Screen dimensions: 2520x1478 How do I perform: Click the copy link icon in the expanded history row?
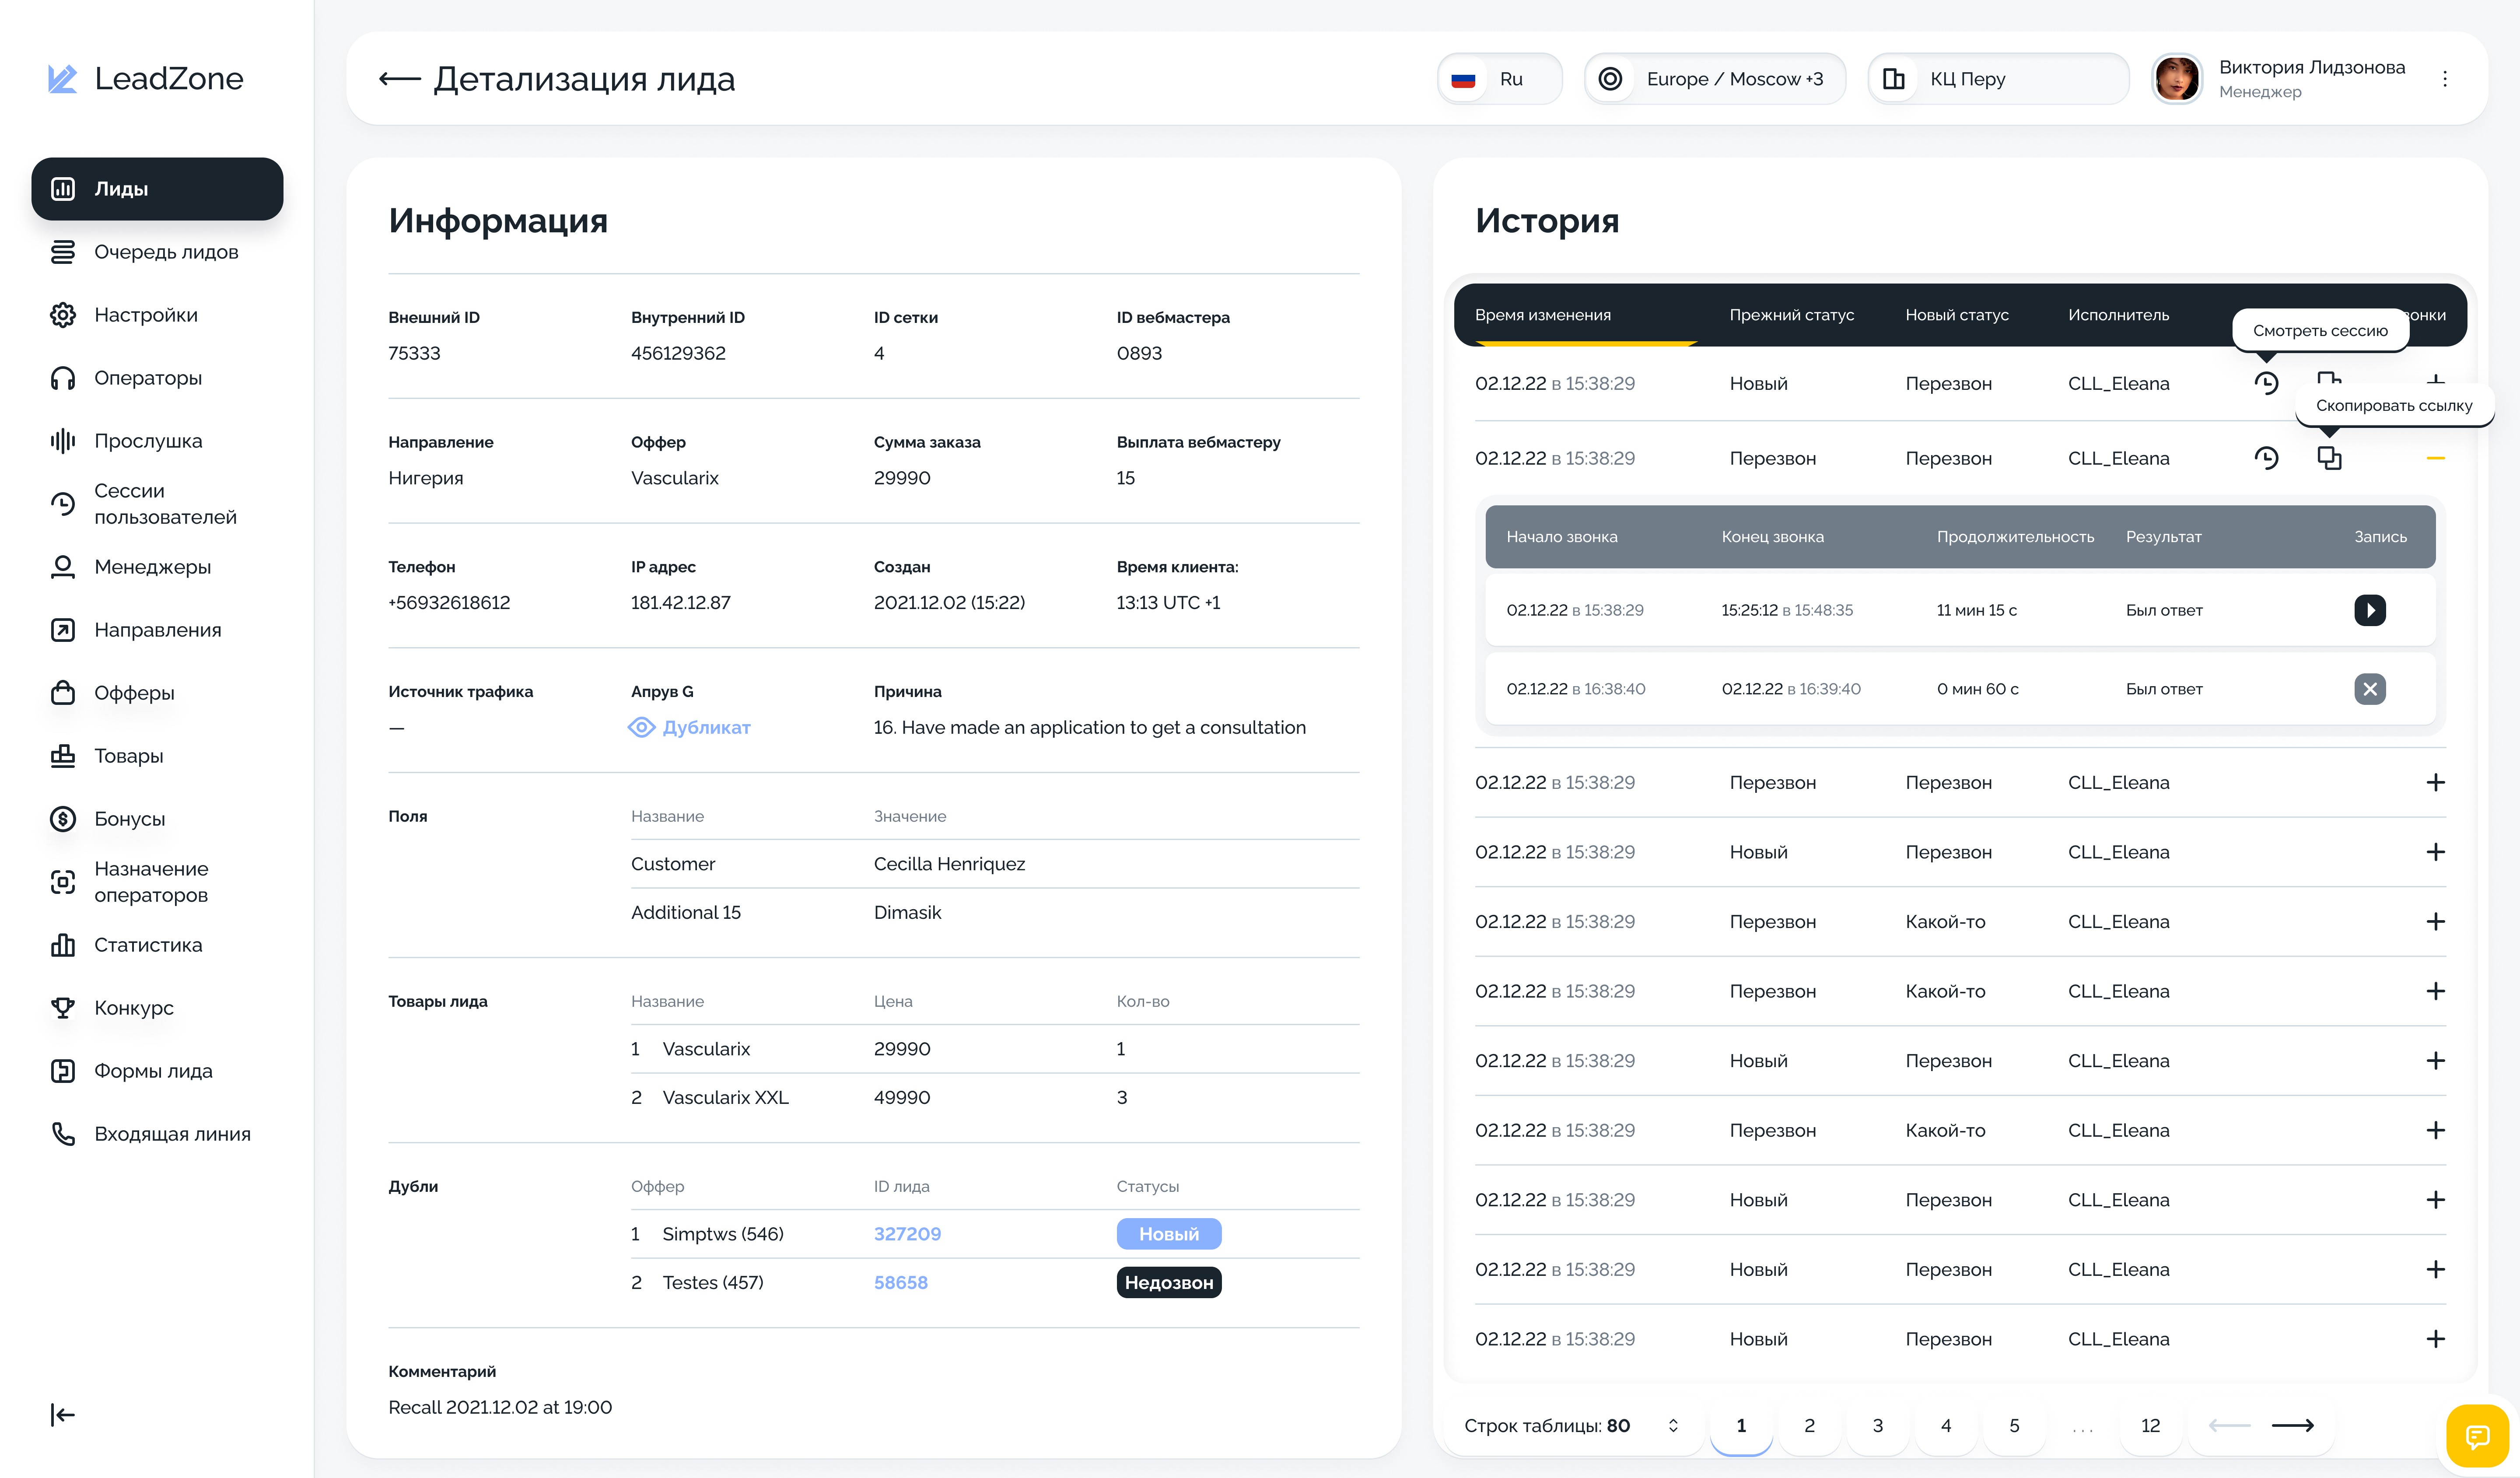coord(2329,458)
